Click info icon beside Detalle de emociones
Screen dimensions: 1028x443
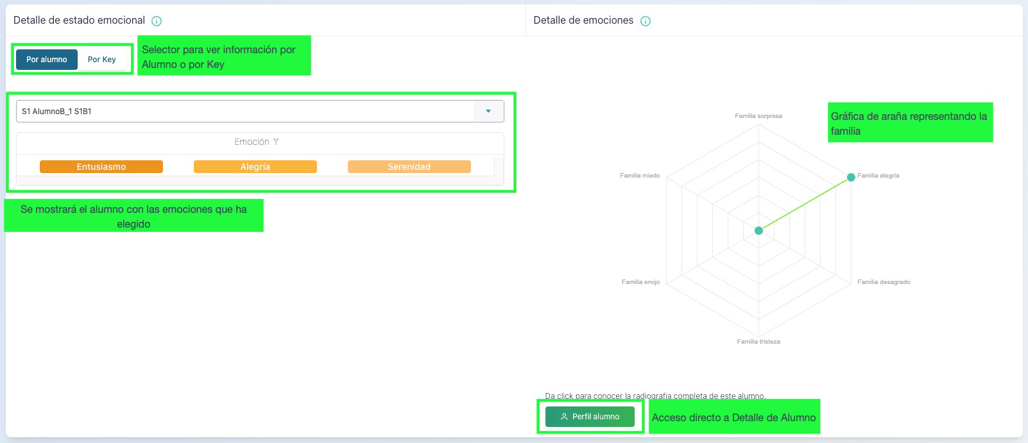pyautogui.click(x=646, y=21)
